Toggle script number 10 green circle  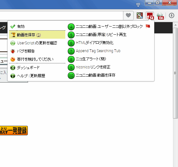pyautogui.click(x=71, y=76)
